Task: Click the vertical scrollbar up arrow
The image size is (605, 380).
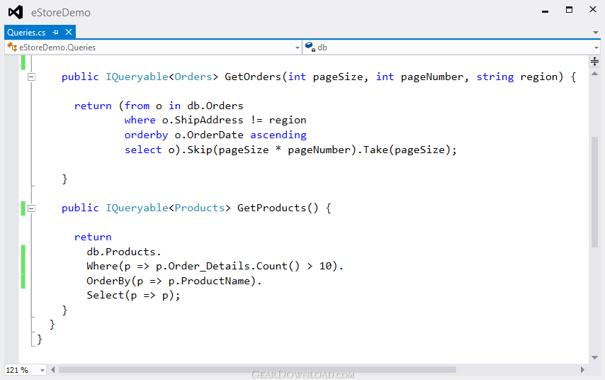Action: click(x=594, y=73)
